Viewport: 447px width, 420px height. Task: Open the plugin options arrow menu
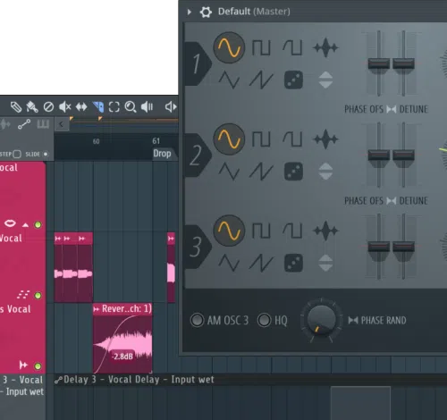(190, 12)
